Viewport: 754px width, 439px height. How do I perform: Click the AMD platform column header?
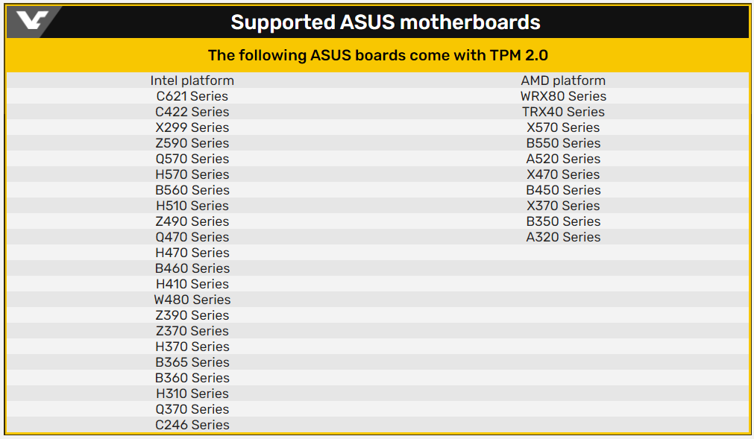pyautogui.click(x=563, y=80)
